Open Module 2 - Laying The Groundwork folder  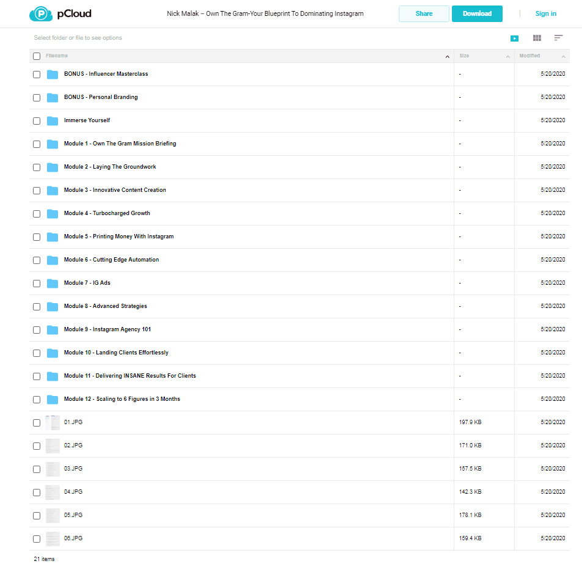coord(110,167)
